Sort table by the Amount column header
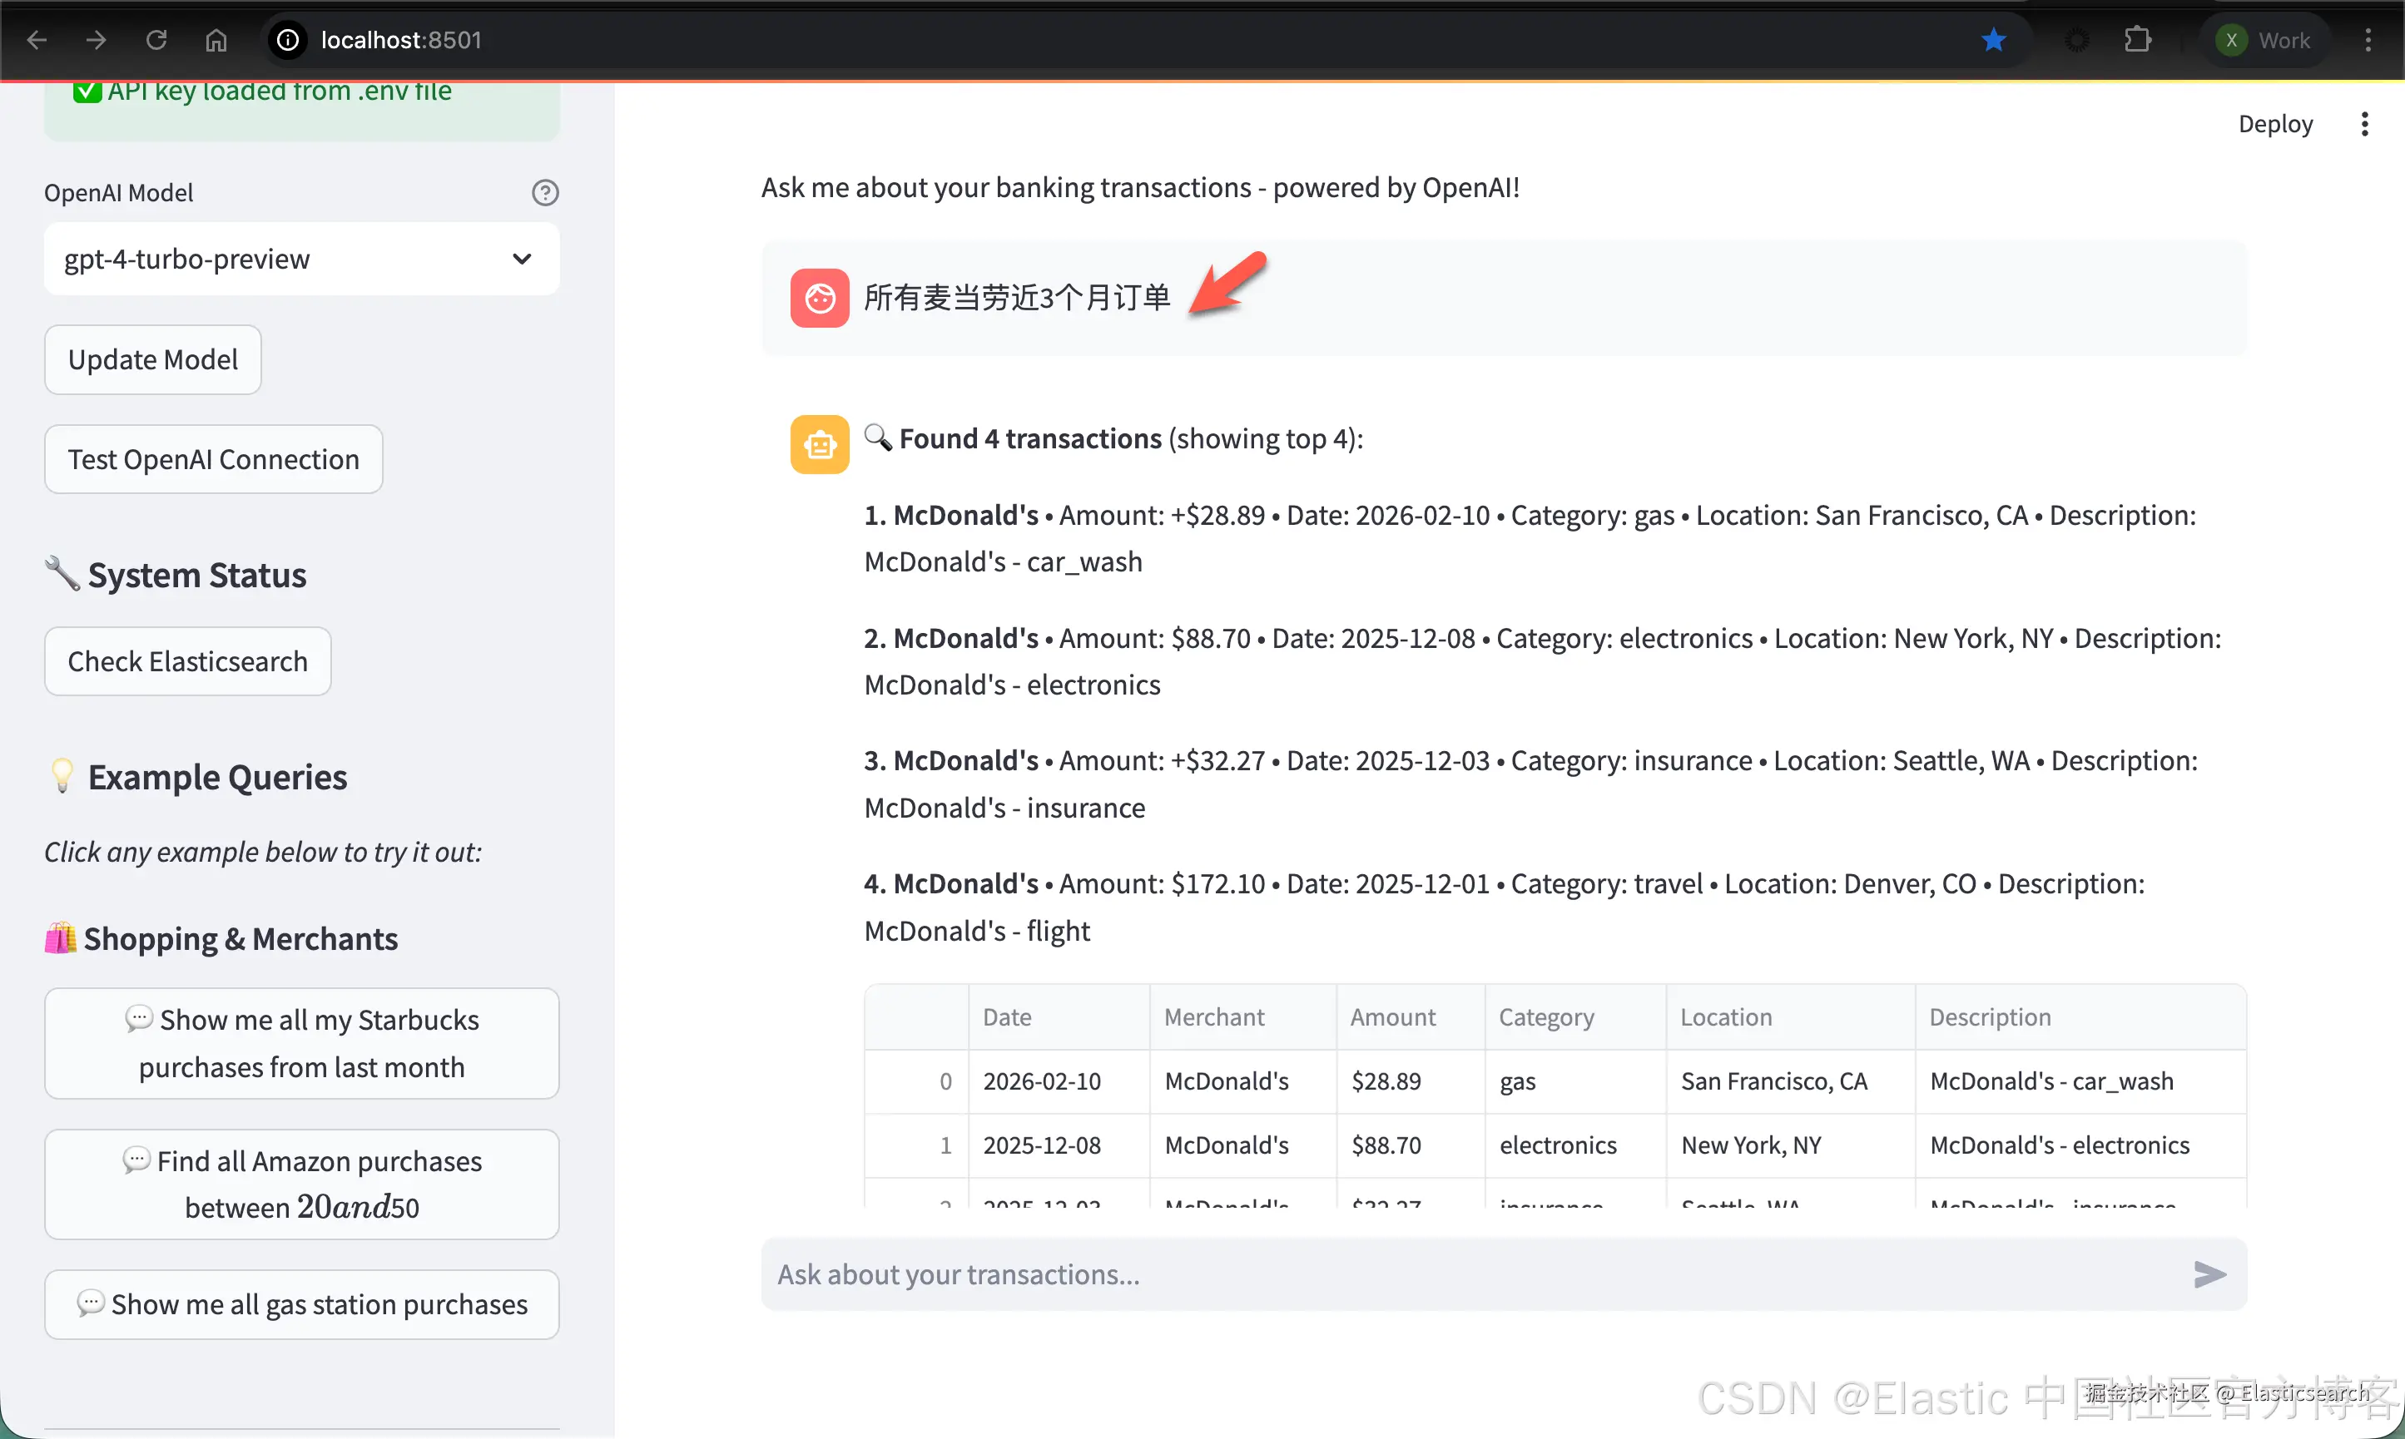The image size is (2405, 1439). pos(1392,1017)
